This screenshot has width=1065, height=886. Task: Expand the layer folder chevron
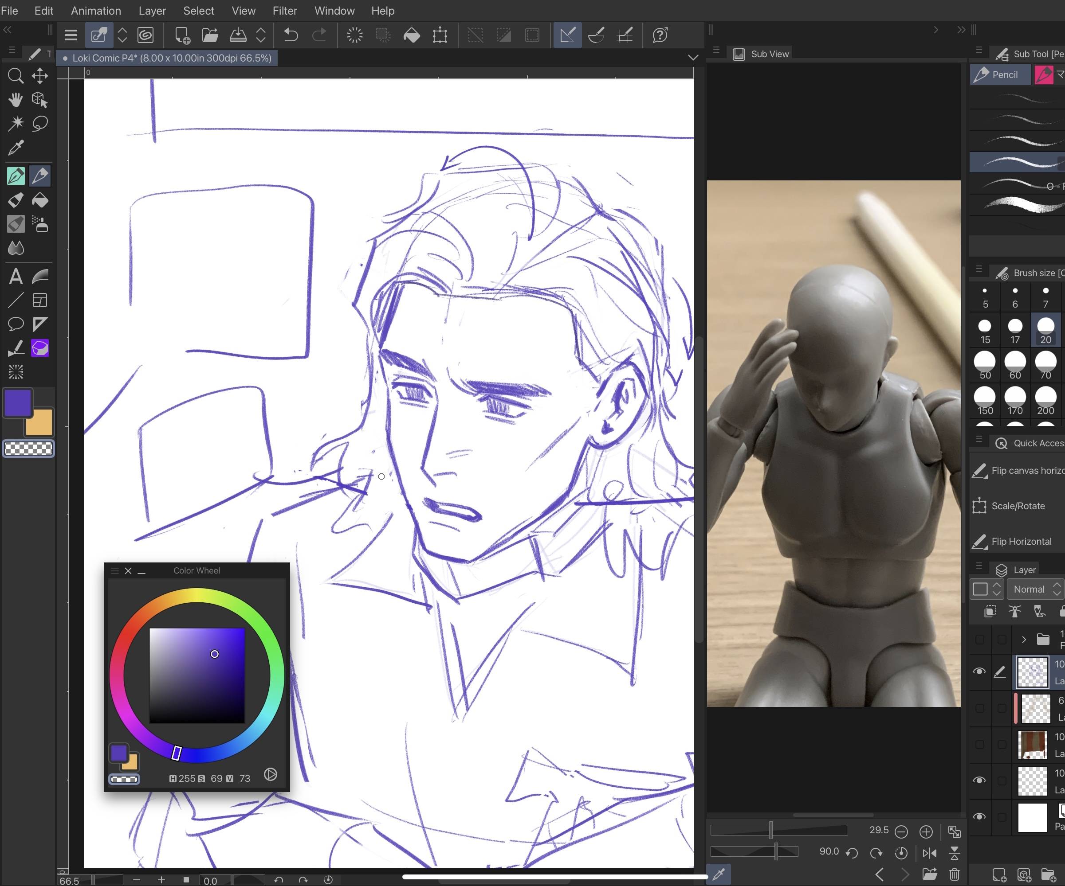point(1023,639)
